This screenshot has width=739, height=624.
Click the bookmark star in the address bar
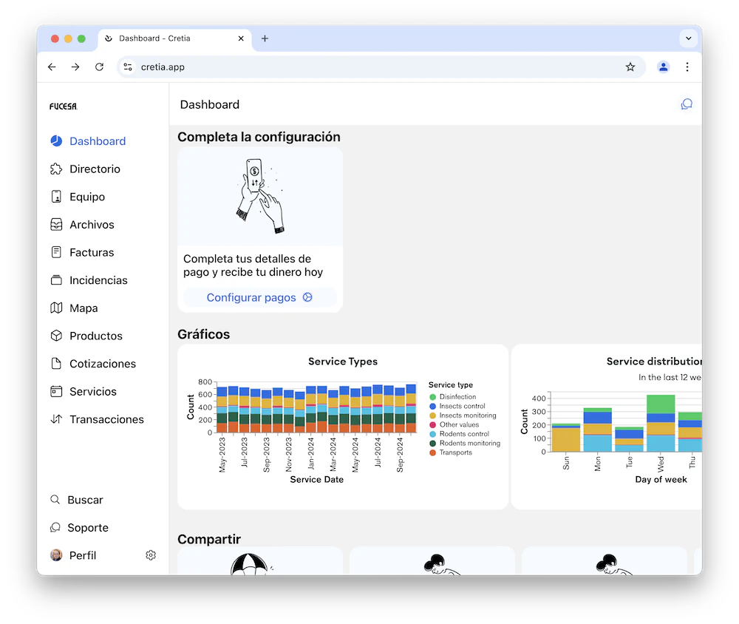[x=630, y=67]
